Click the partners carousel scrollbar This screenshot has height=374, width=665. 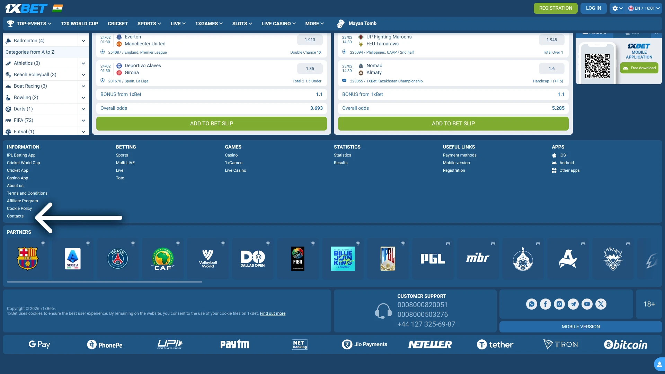click(104, 282)
